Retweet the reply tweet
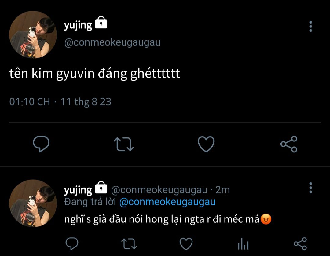Screen dimensions: 330x256 pos(129,244)
